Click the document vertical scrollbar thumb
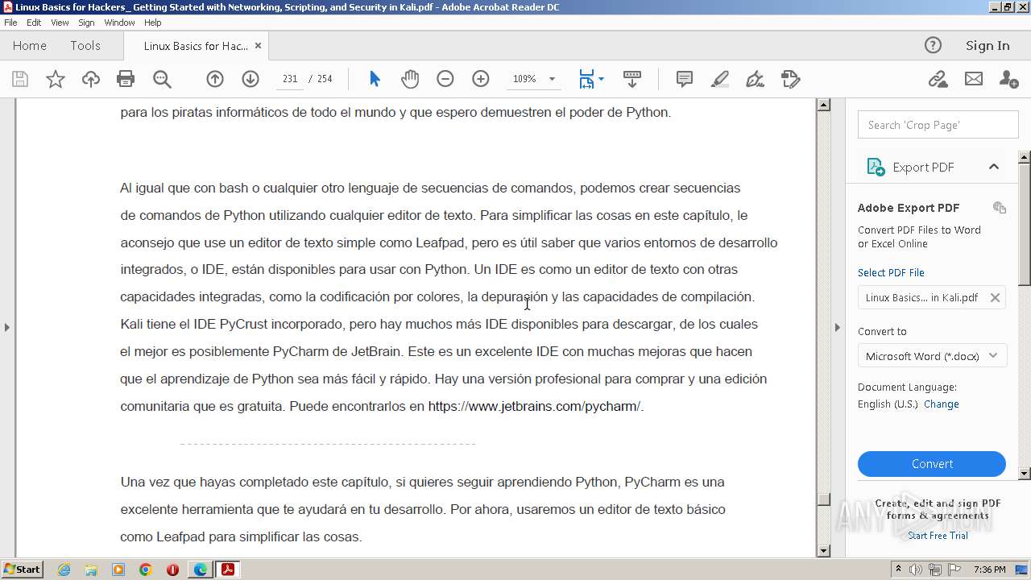This screenshot has width=1031, height=580. [823, 499]
